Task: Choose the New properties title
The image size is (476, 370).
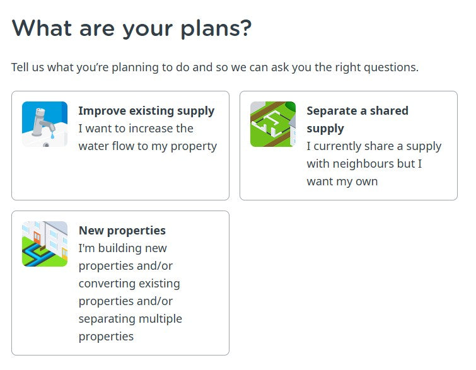Action: [x=122, y=231]
